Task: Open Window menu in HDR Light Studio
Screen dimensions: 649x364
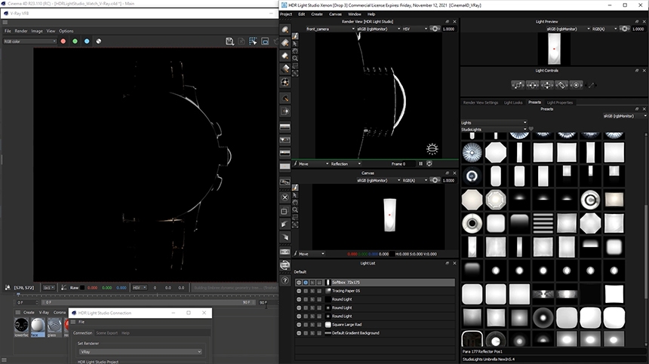Action: (x=354, y=14)
